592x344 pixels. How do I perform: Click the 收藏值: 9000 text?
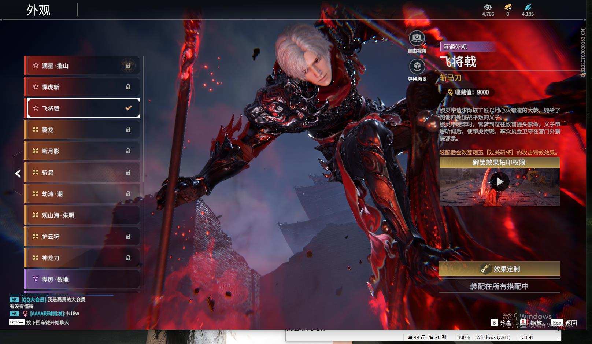[472, 92]
